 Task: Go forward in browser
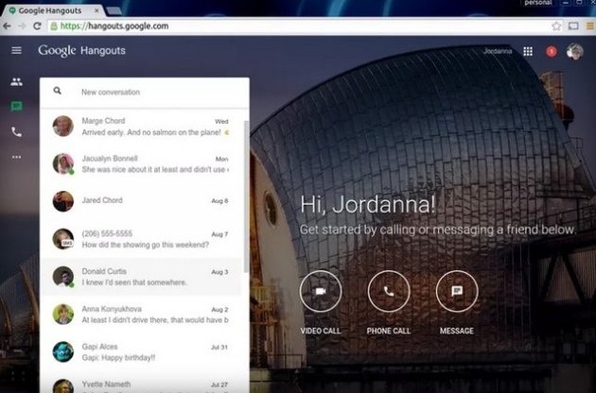pos(22,26)
